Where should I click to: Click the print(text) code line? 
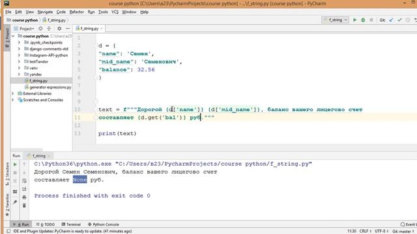[117, 133]
